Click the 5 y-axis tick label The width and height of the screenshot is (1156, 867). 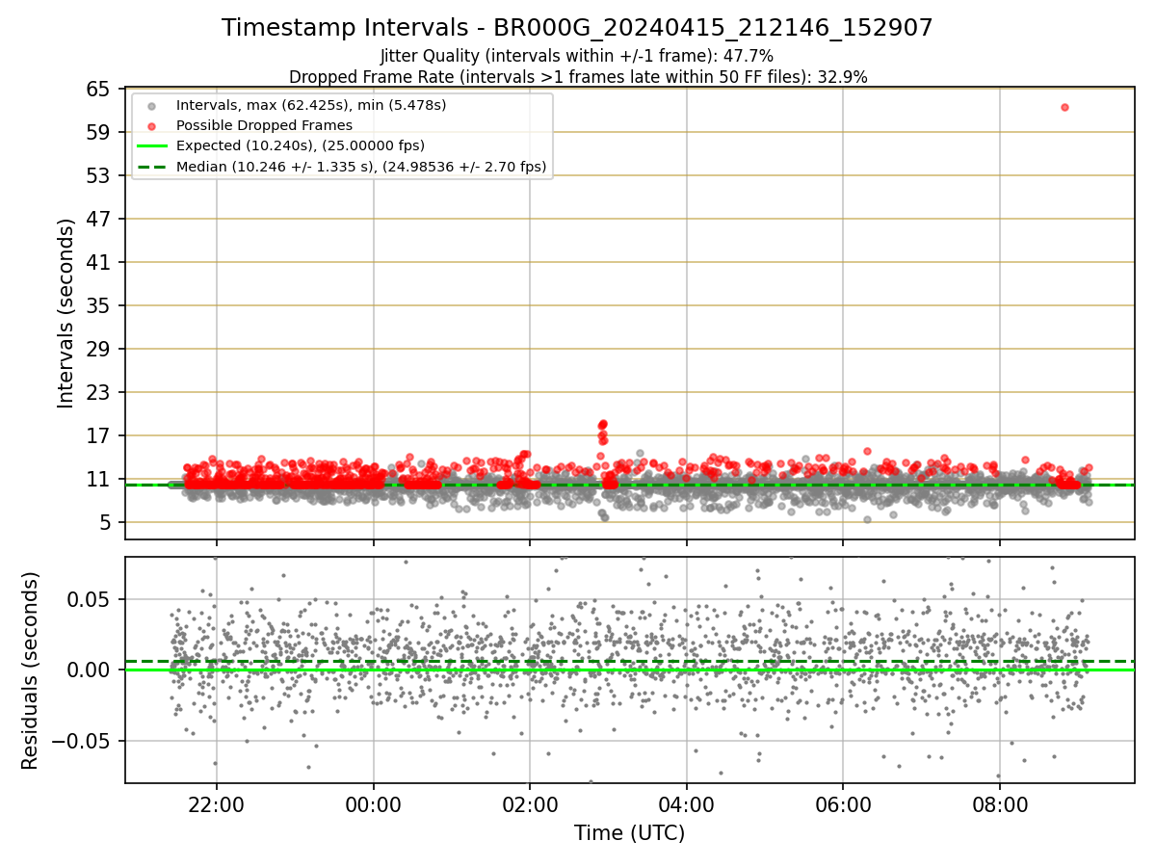[x=105, y=522]
